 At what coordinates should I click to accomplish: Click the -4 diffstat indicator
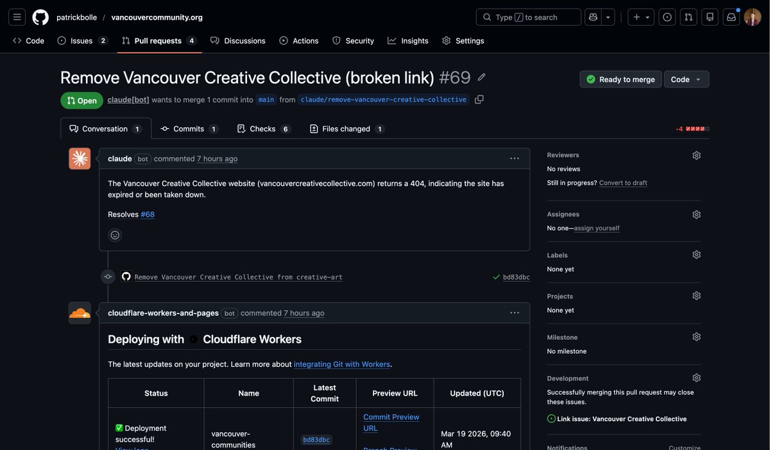(x=692, y=129)
